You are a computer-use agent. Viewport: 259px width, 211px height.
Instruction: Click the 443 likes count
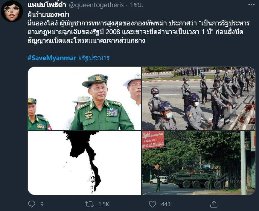166,204
